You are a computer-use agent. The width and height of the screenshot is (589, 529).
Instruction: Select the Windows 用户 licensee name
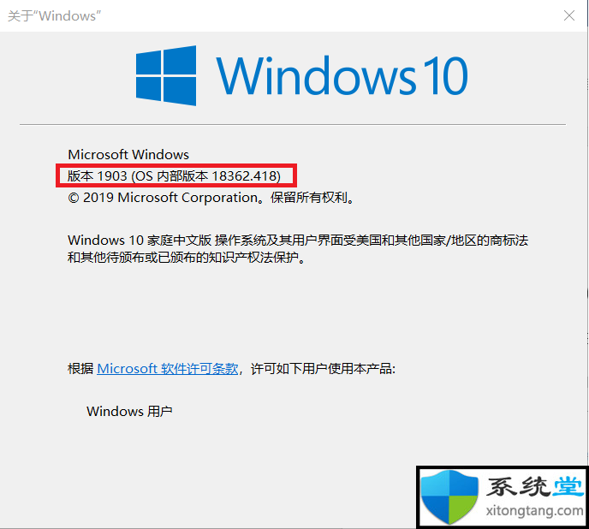point(129,411)
